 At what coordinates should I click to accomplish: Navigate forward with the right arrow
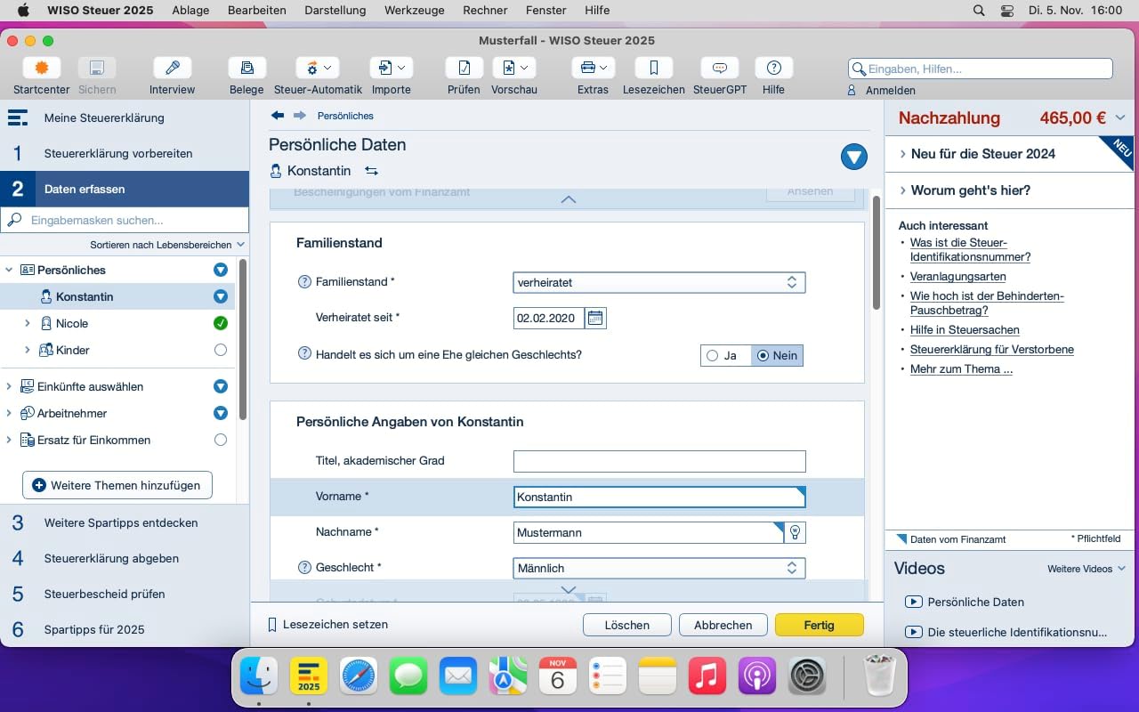(300, 116)
